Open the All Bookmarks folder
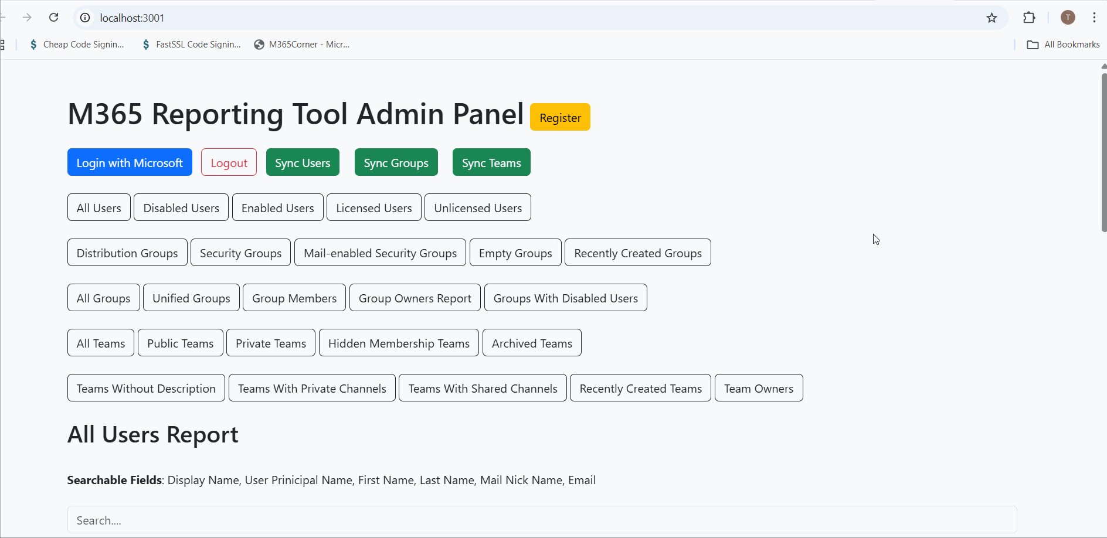 click(1063, 44)
